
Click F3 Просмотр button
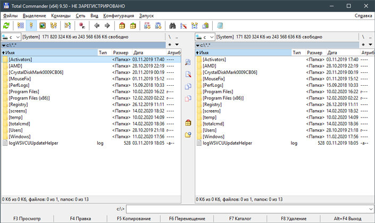pos(27,218)
